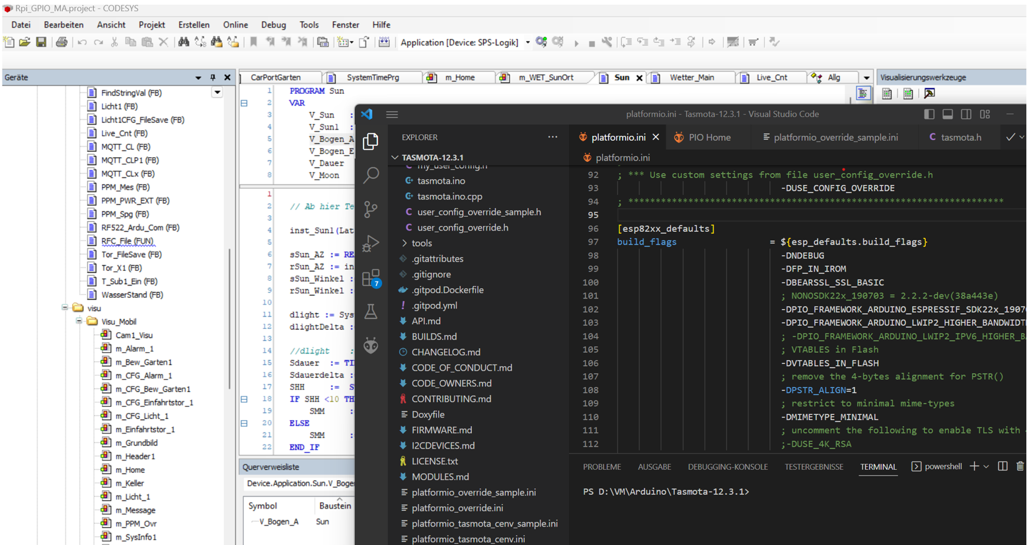Viewport: 1027px width, 545px height.
Task: Open the Projekt menu
Action: [151, 25]
